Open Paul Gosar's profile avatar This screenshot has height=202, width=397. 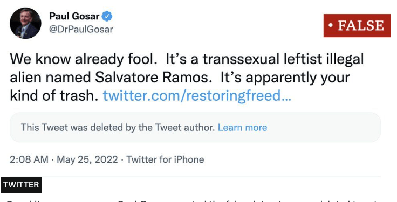25,23
